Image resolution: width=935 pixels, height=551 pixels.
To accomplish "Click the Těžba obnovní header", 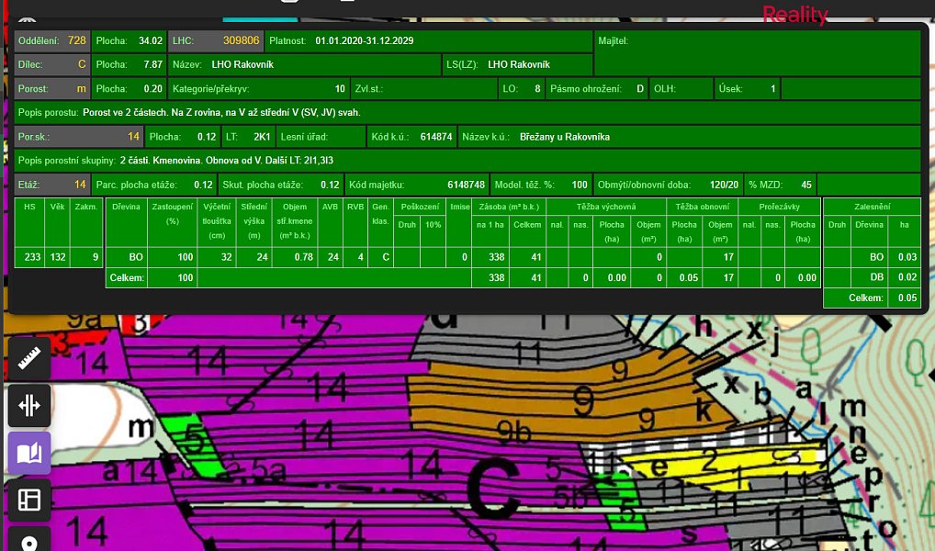I will (703, 207).
